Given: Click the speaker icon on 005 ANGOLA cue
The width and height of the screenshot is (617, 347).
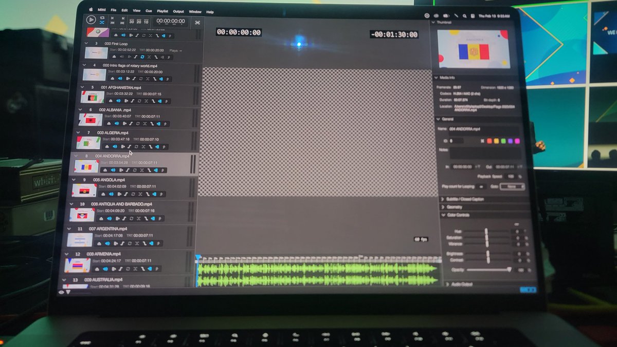Looking at the screenshot, I should pos(110,194).
